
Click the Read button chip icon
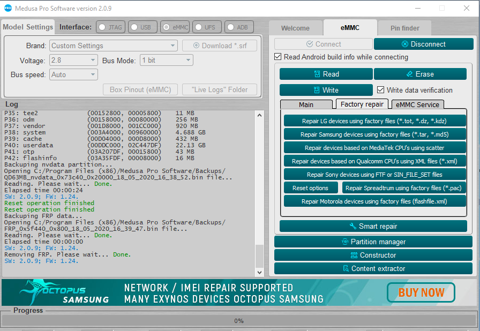(317, 74)
